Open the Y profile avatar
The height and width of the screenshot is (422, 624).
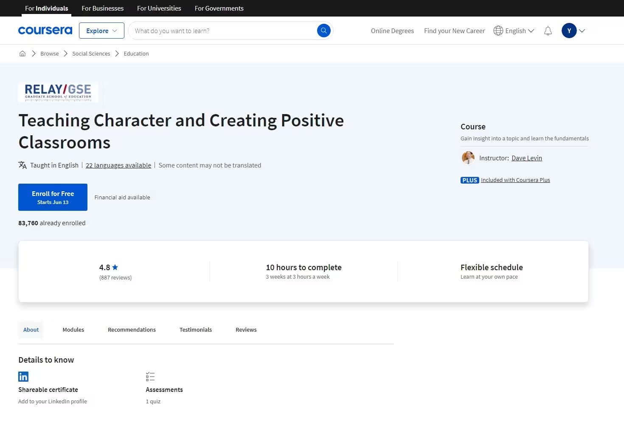[569, 31]
